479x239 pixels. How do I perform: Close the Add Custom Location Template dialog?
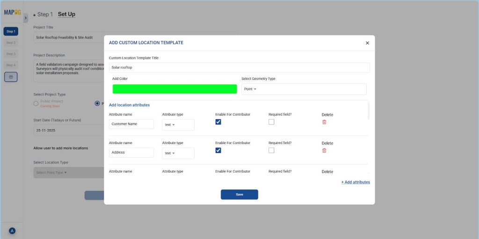[x=368, y=43]
